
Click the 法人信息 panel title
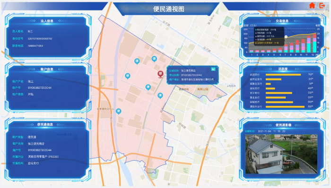tap(47, 21)
